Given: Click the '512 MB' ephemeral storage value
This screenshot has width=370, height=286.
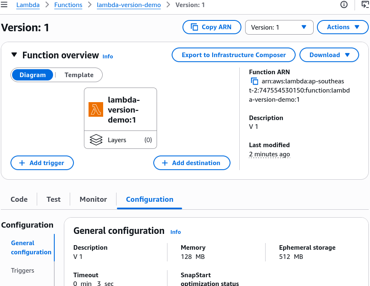Looking at the screenshot, I should (x=291, y=256).
